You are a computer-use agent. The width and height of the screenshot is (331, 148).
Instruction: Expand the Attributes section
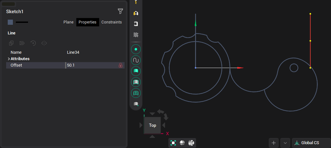click(9, 59)
